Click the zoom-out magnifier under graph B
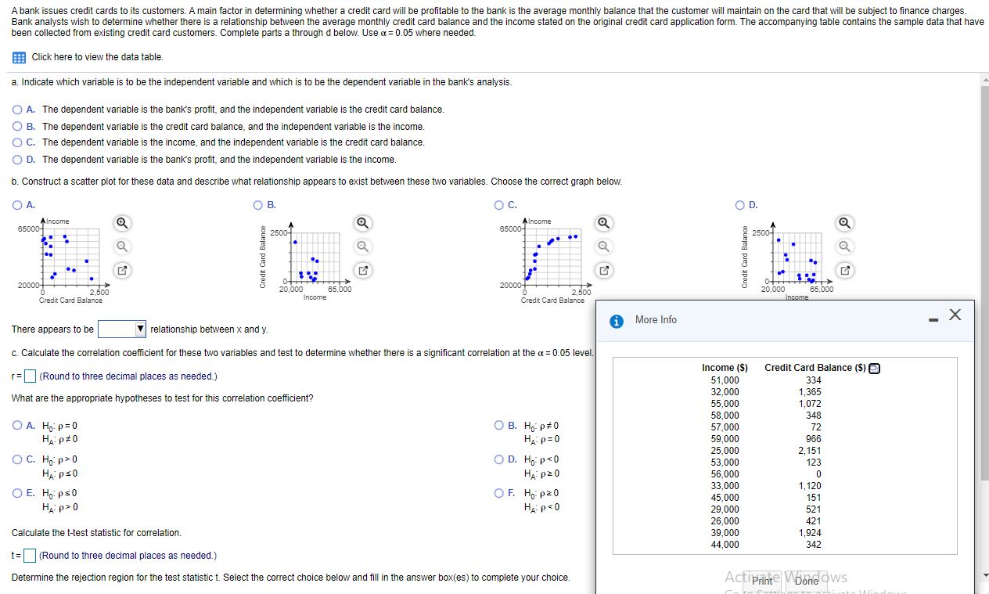Screen dimensions: 989x594 [x=361, y=246]
